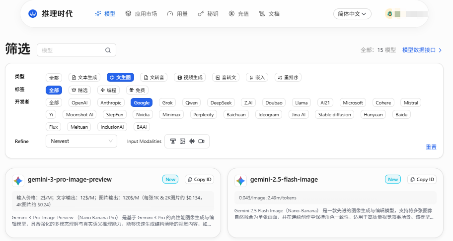Open the 秘钥 navigation tab
This screenshot has height=241, width=453.
tap(208, 14)
